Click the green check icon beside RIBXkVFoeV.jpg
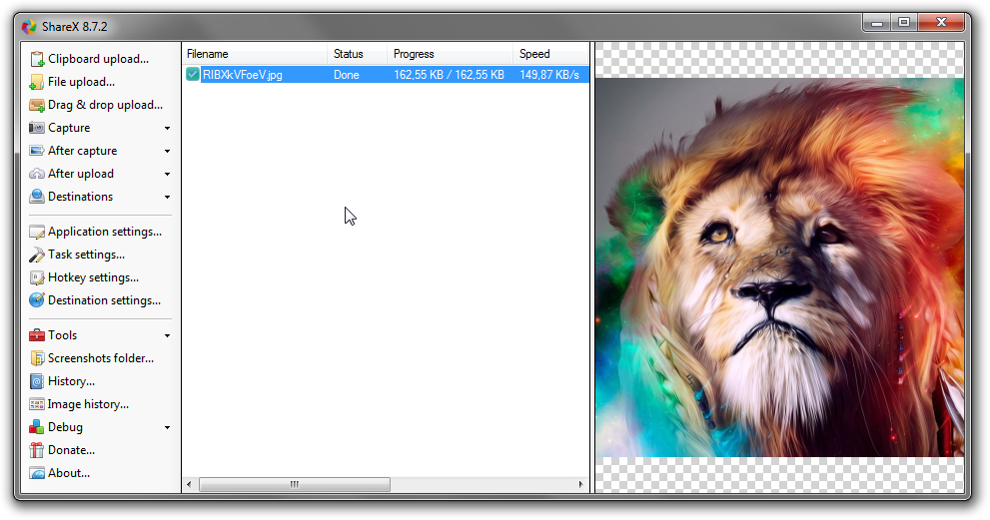The image size is (990, 520). [193, 75]
